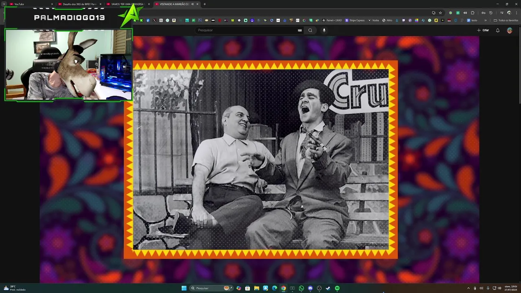521x293 pixels.
Task: Open the tab search dropdown arrow
Action: click(4, 4)
